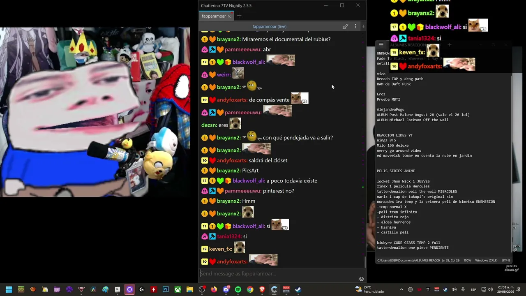The height and width of the screenshot is (296, 526).
Task: Open moderation mode sword icon in Chatterino
Action: [x=346, y=26]
